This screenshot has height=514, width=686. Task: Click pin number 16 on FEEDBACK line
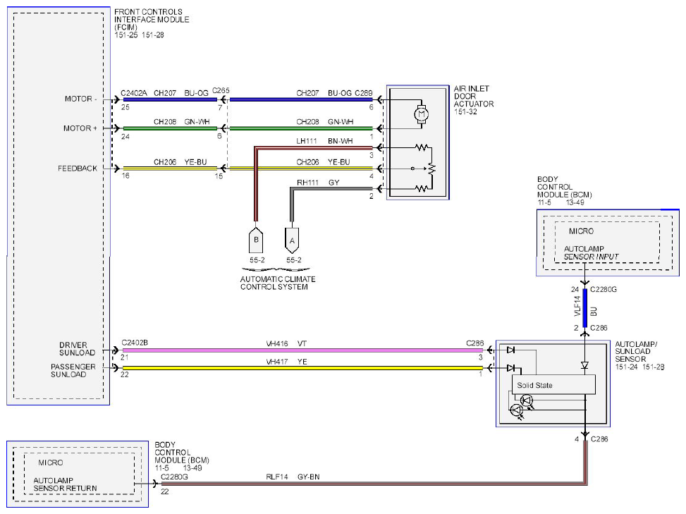[125, 176]
